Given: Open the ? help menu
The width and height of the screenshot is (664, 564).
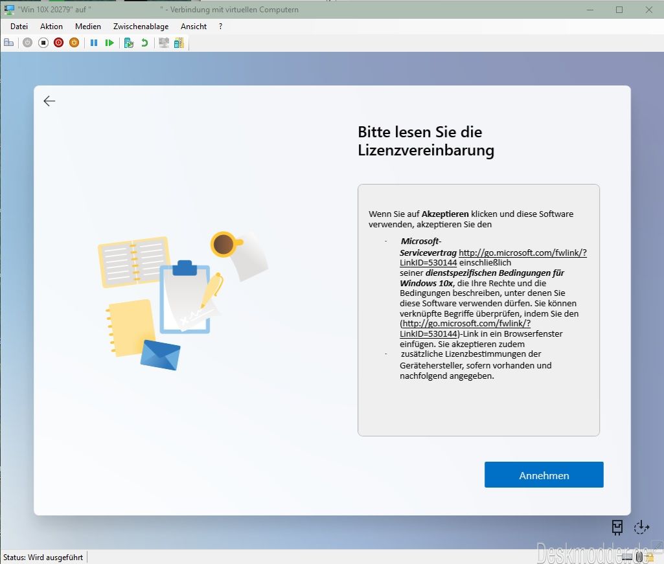Looking at the screenshot, I should tap(221, 27).
